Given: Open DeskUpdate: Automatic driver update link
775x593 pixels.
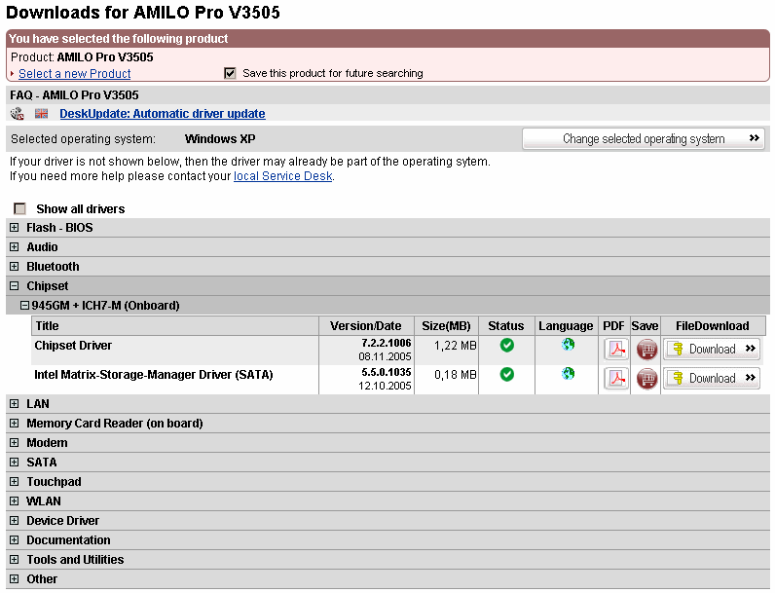Looking at the screenshot, I should coord(162,114).
